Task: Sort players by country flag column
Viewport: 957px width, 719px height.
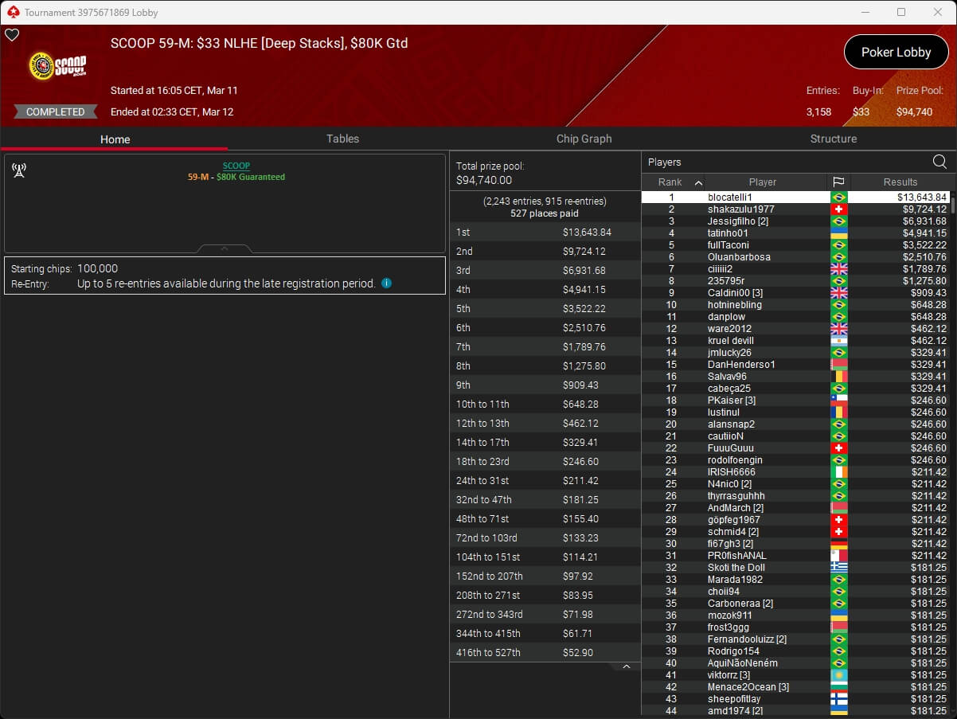Action: click(x=838, y=182)
